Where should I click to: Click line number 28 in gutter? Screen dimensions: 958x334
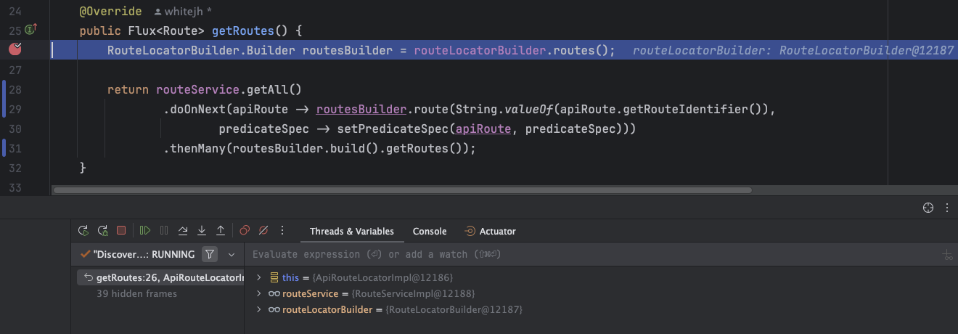(x=15, y=89)
